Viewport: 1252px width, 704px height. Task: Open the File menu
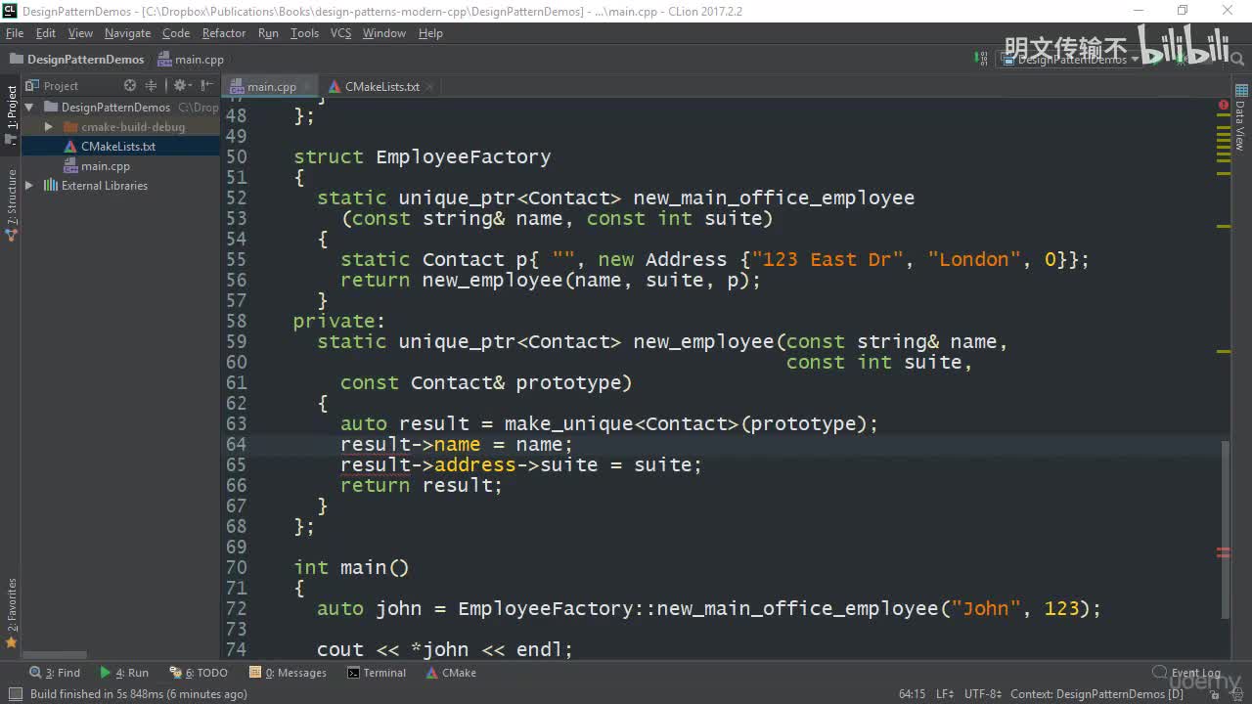tap(15, 33)
